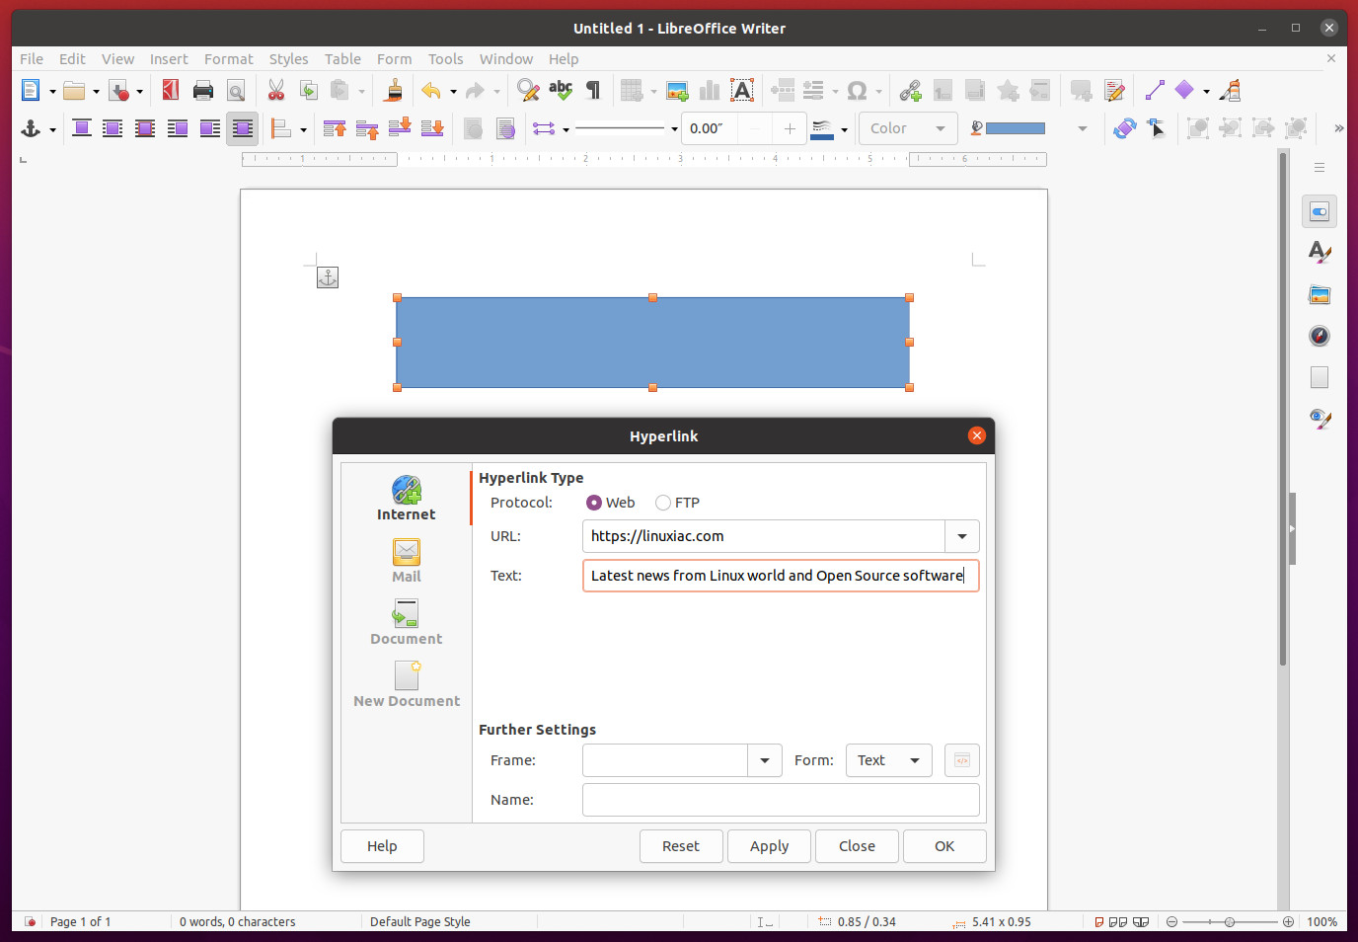
Task: Click the Reset button
Action: (681, 846)
